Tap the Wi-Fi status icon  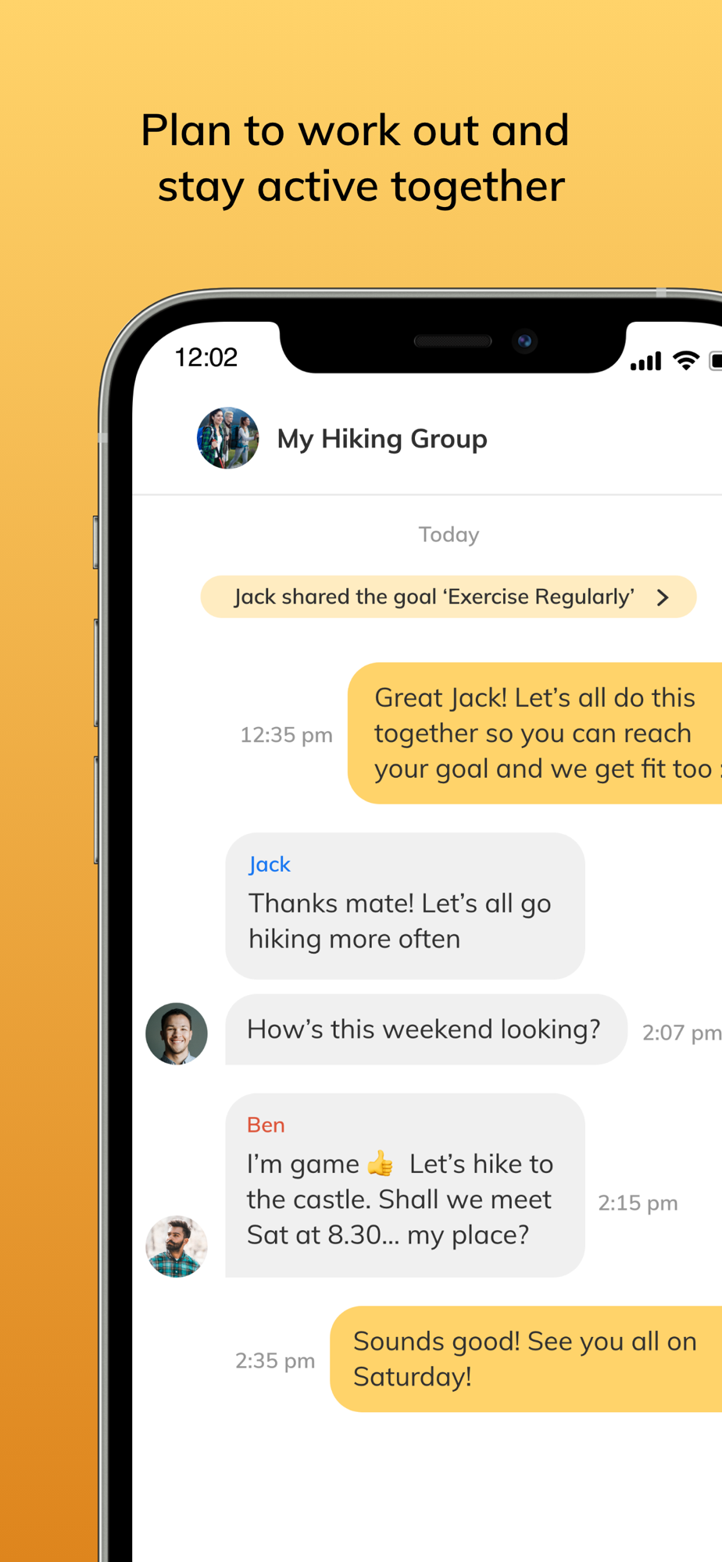click(x=686, y=361)
